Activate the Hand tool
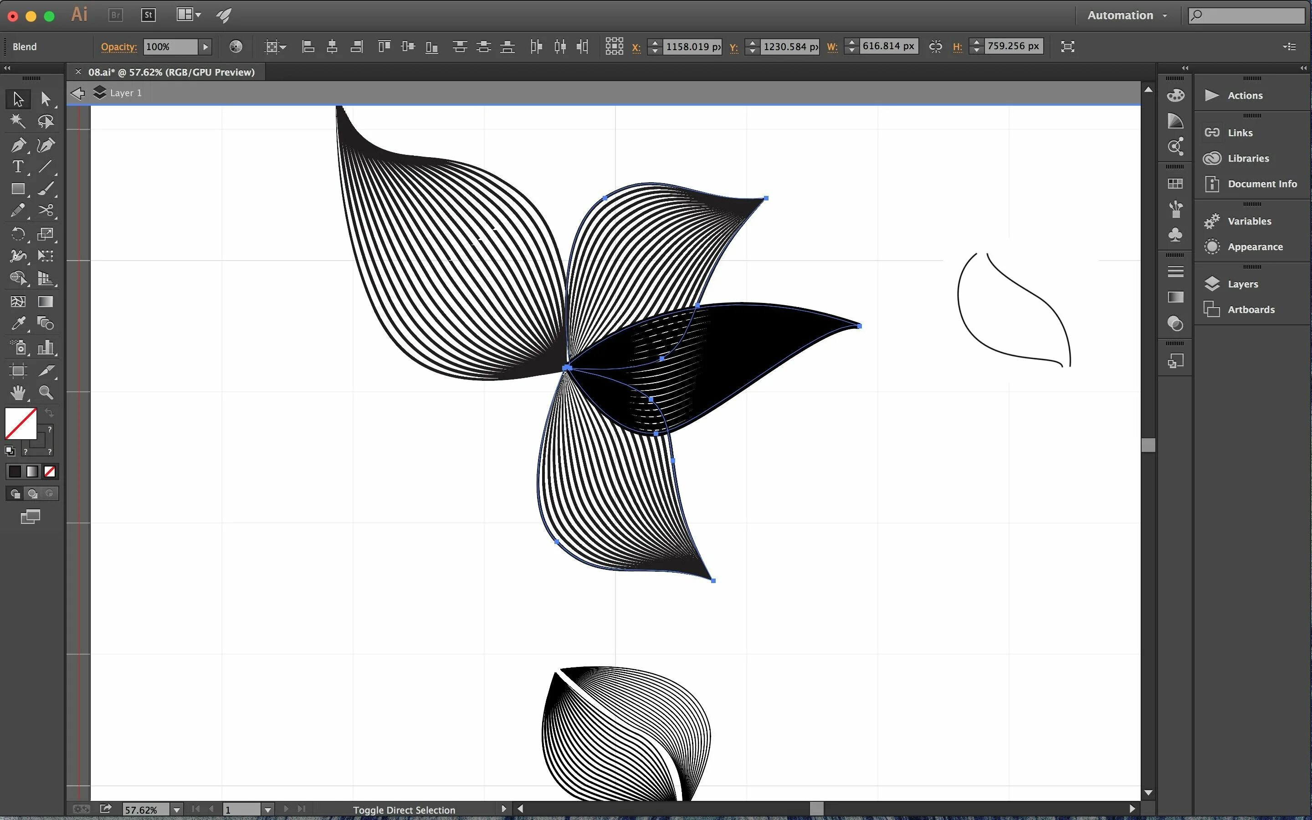 click(18, 392)
